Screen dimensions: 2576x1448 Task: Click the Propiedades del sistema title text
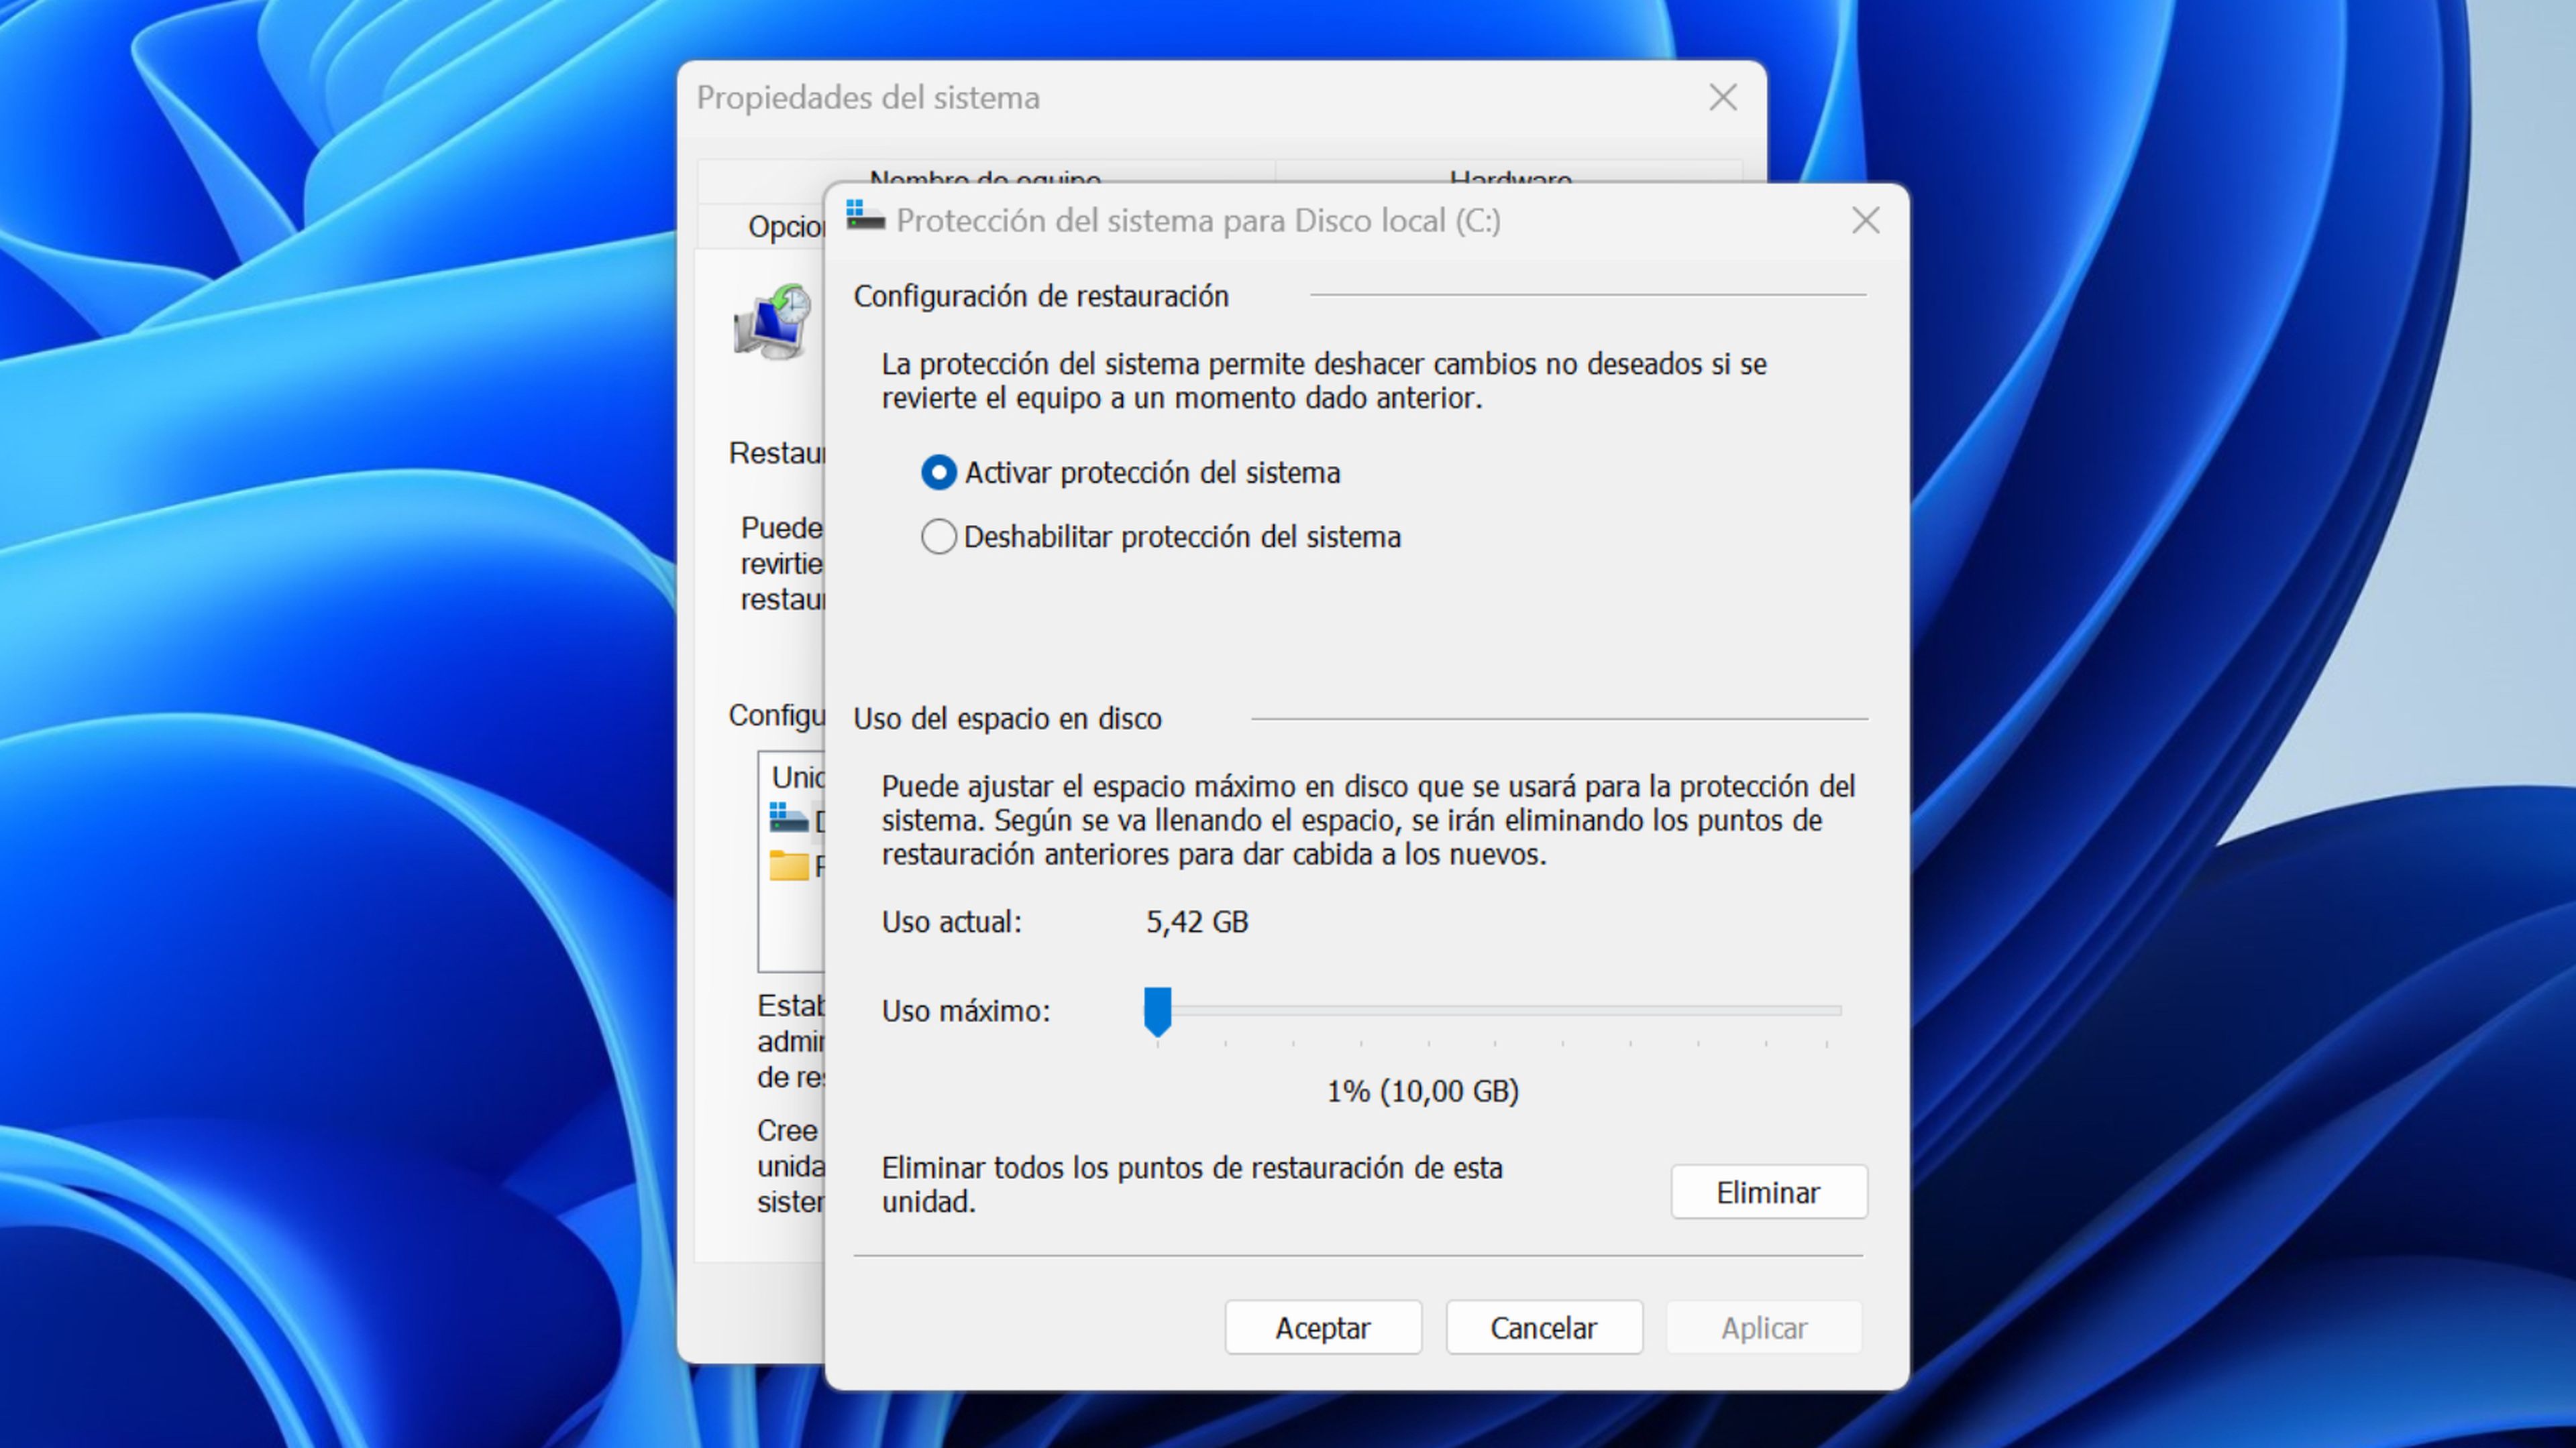(x=868, y=98)
